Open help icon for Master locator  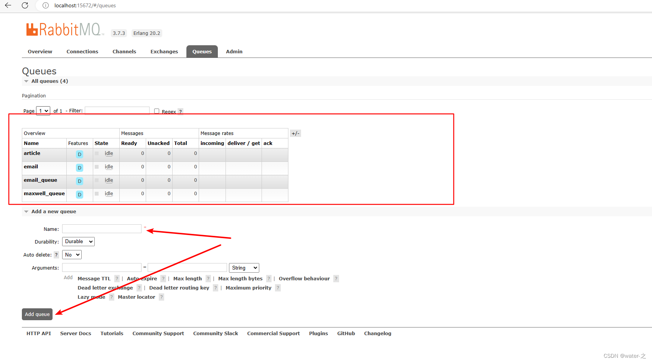coord(161,297)
